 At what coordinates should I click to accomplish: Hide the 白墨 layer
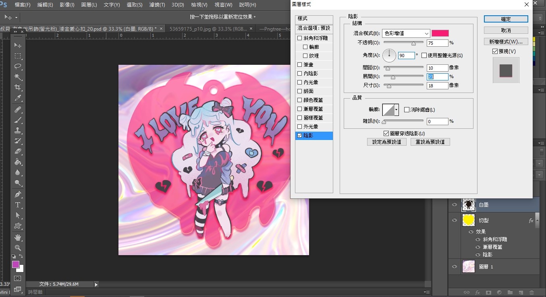(x=455, y=205)
